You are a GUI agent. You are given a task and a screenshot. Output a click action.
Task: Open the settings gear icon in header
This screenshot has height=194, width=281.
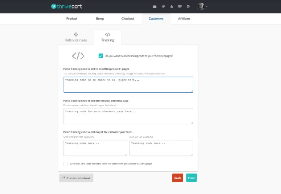click(x=188, y=6)
